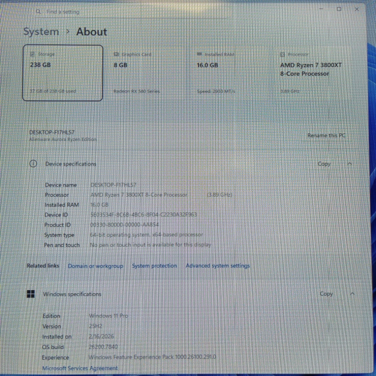Screen dimensions: 376x376
Task: Collapse the Device specifications section
Action: (x=350, y=164)
